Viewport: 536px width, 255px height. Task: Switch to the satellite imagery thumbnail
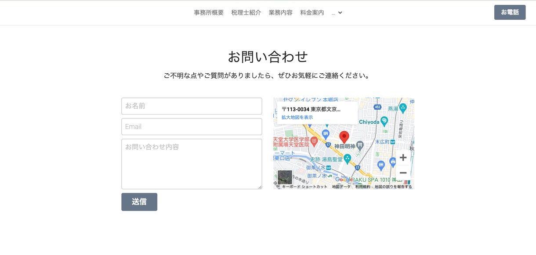(285, 177)
